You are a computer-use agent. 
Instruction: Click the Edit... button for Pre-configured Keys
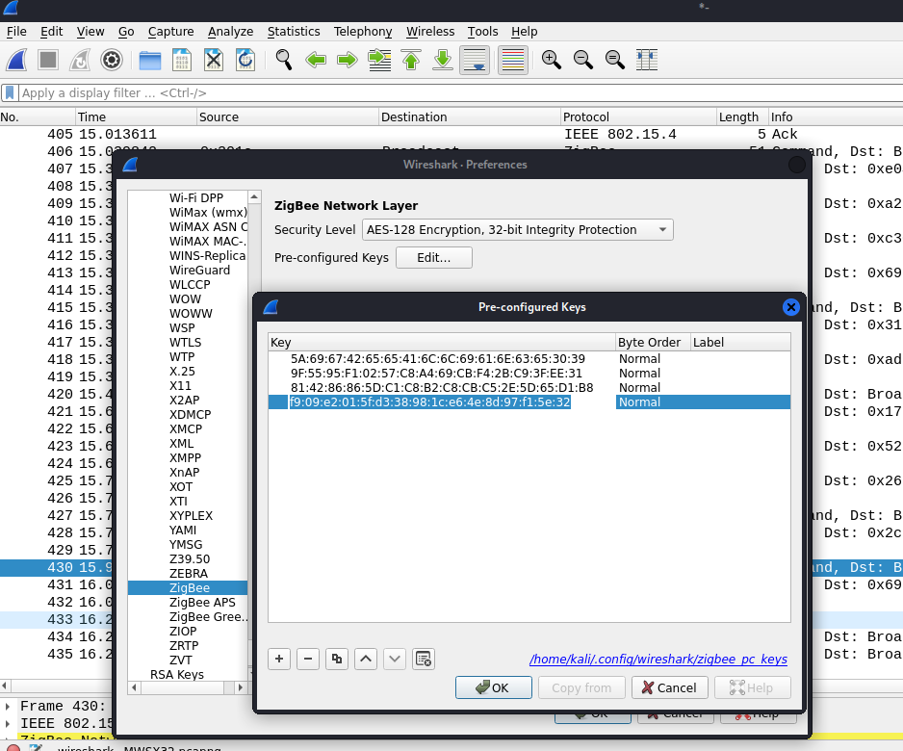pos(433,257)
